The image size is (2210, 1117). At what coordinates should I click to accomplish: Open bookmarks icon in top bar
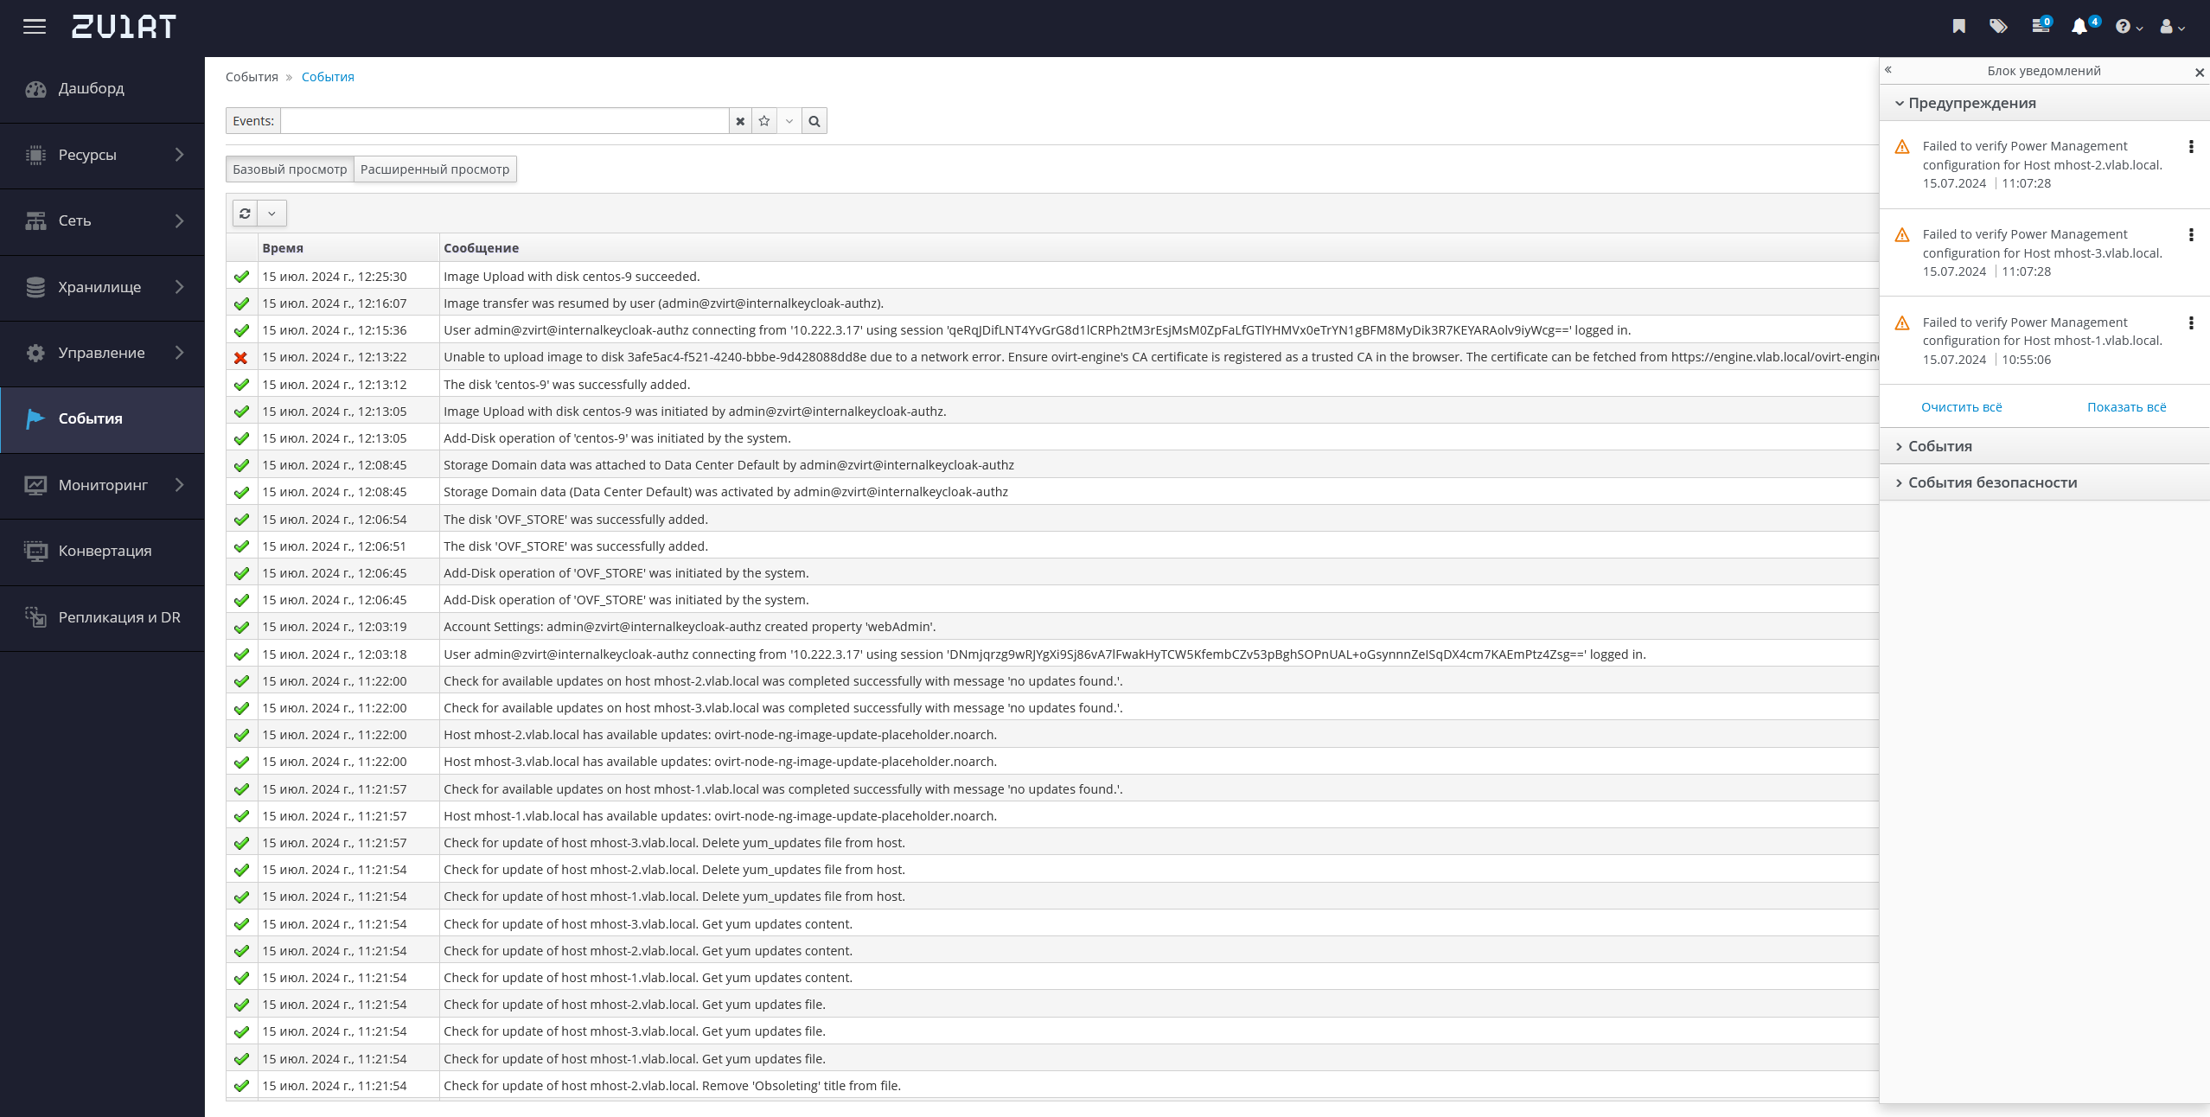tap(1958, 27)
